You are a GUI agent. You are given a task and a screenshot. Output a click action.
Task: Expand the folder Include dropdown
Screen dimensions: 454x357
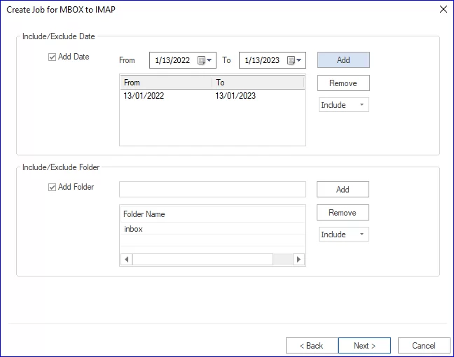click(x=344, y=234)
